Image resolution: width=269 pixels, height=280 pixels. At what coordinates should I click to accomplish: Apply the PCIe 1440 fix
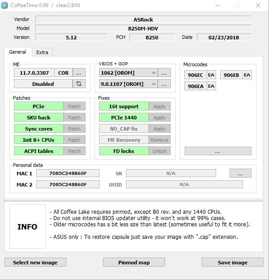(160, 118)
